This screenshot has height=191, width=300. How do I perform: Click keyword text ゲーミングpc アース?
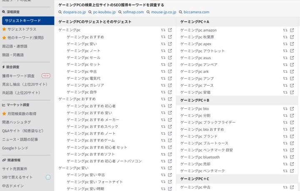point(197,86)
